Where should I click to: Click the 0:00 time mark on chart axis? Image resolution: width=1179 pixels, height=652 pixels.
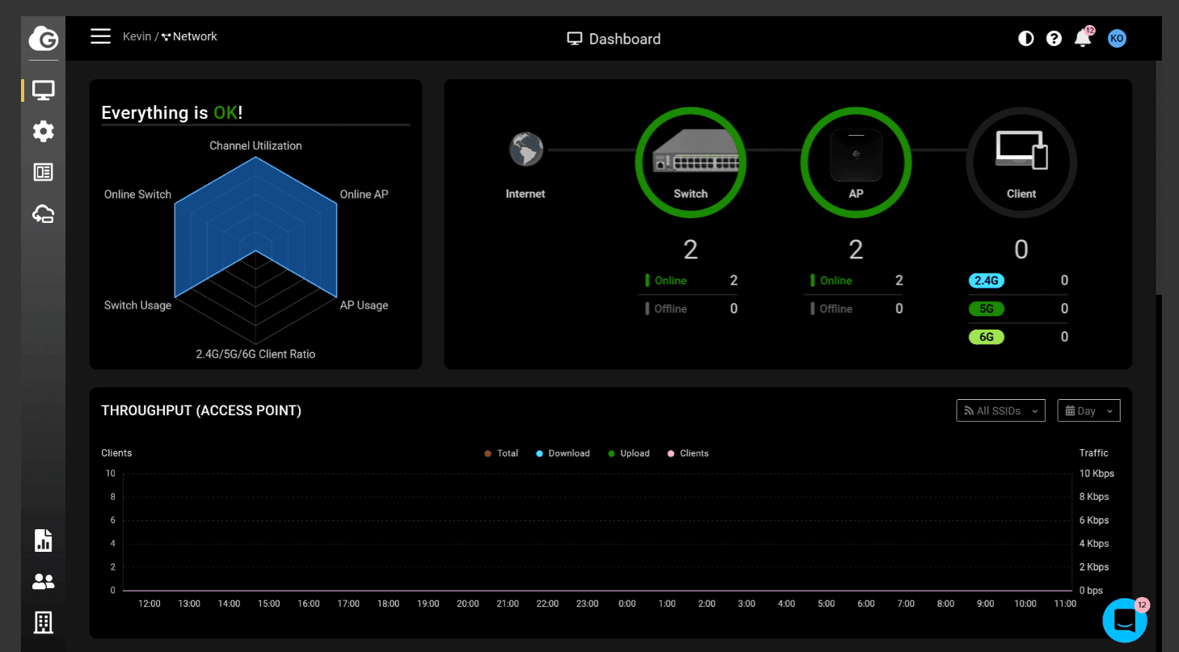click(x=627, y=604)
